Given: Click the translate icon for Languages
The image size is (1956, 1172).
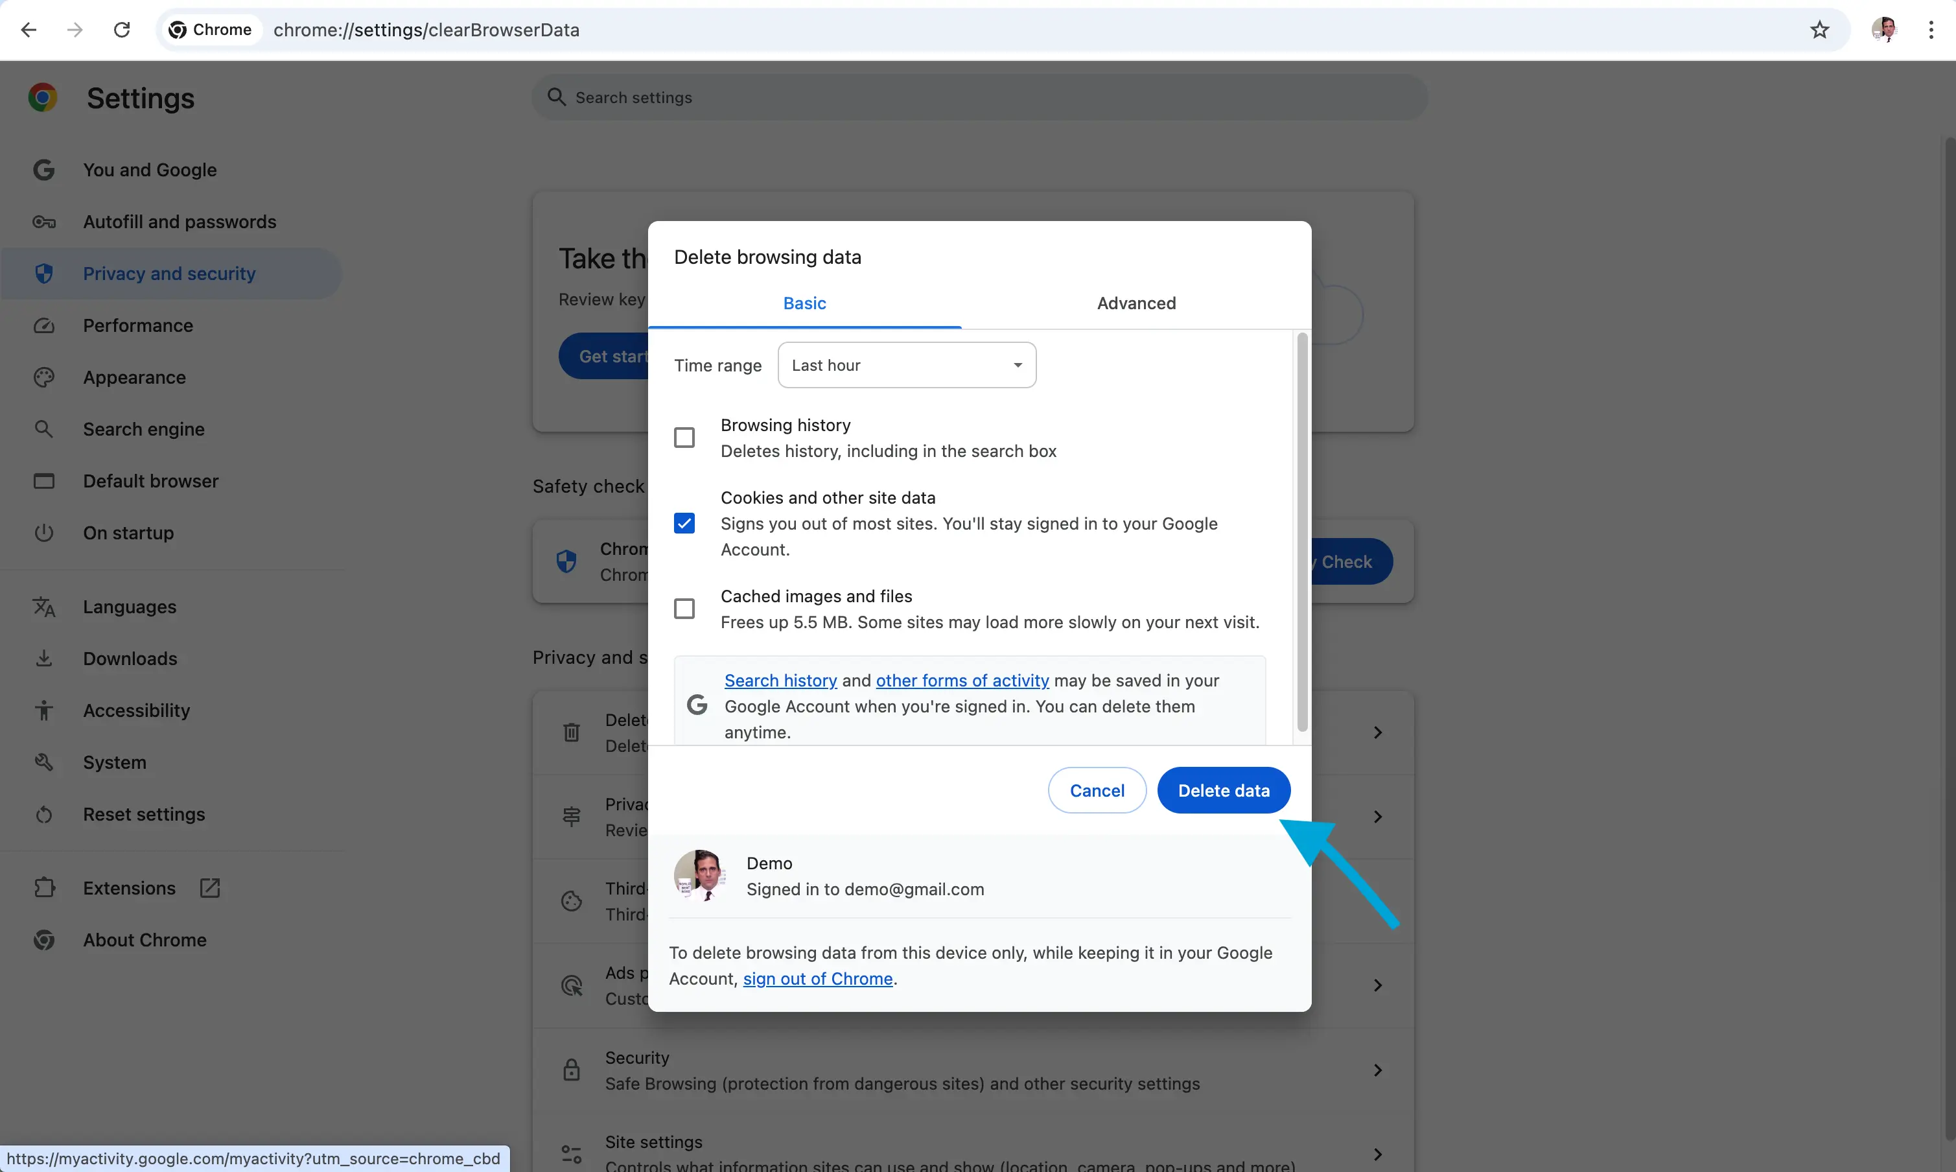Looking at the screenshot, I should pyautogui.click(x=44, y=607).
